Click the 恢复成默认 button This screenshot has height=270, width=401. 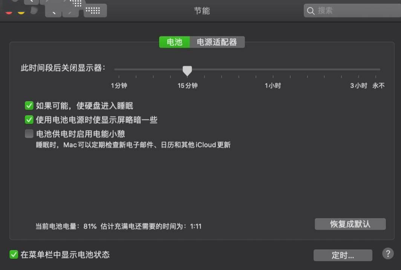(350, 224)
